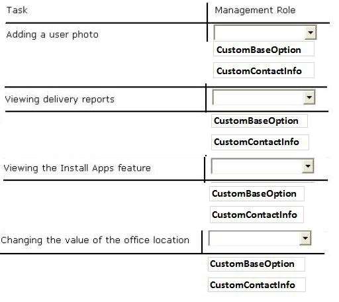Choose CustomBaseOption under Changing office location
The width and height of the screenshot is (339, 302).
click(x=256, y=264)
